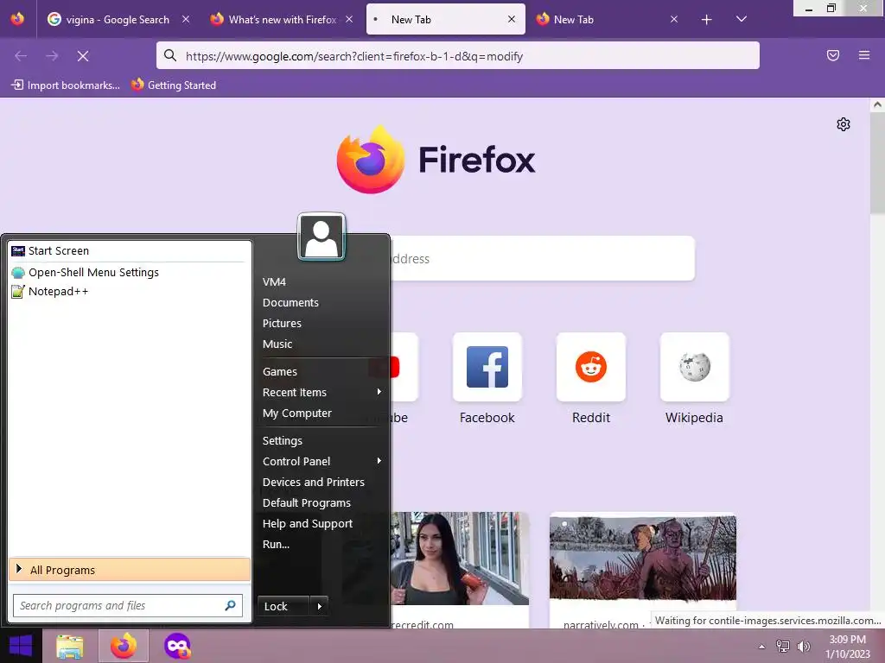Click the URL address bar
885x663 pixels.
coord(458,56)
